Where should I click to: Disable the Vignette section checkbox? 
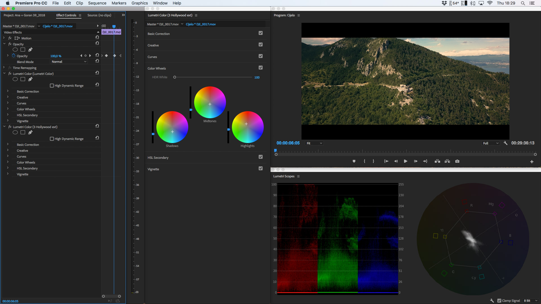pyautogui.click(x=261, y=168)
